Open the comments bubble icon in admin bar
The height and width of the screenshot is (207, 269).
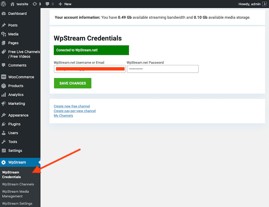[47, 4]
